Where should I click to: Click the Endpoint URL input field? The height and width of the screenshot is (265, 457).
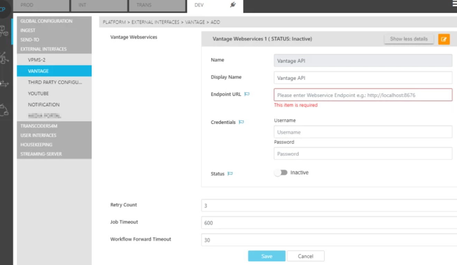pos(363,95)
